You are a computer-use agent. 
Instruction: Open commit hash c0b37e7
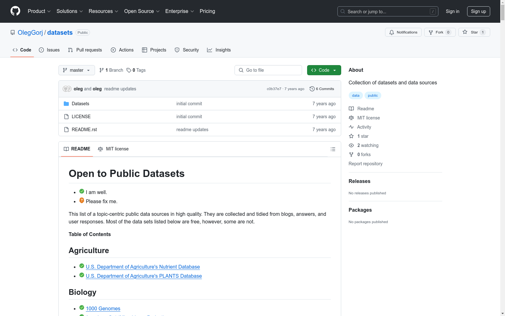pyautogui.click(x=274, y=89)
